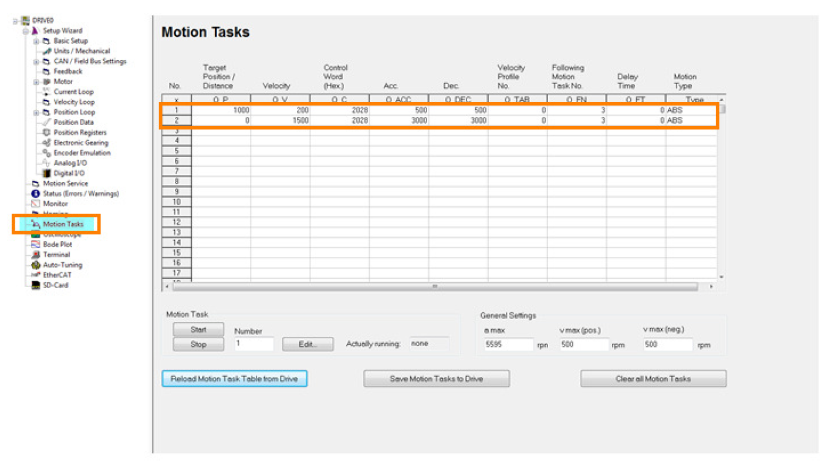Click the Auto-Tuning icon
828x463 pixels.
coord(36,265)
